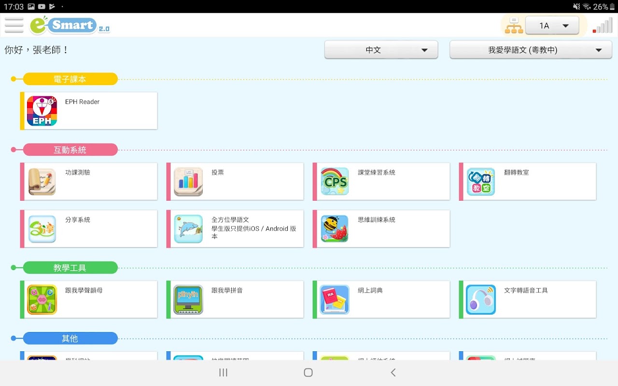Open the 思維訓練系統 bee icon
The image size is (618, 386).
pos(335,229)
